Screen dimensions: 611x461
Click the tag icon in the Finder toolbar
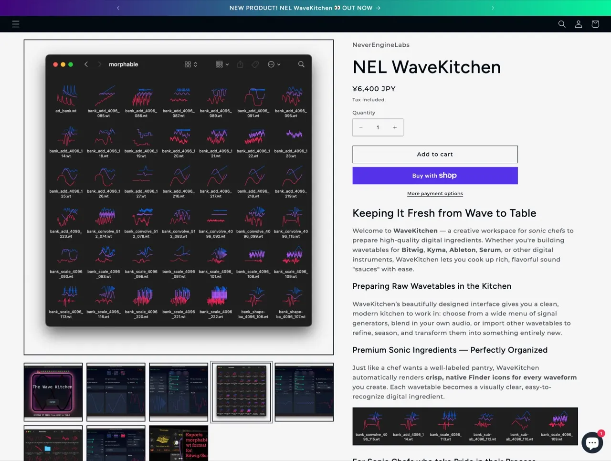point(255,64)
